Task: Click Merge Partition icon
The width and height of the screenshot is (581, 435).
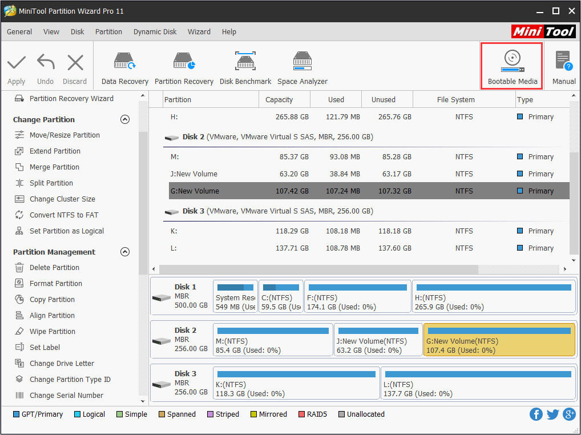Action: pos(19,167)
